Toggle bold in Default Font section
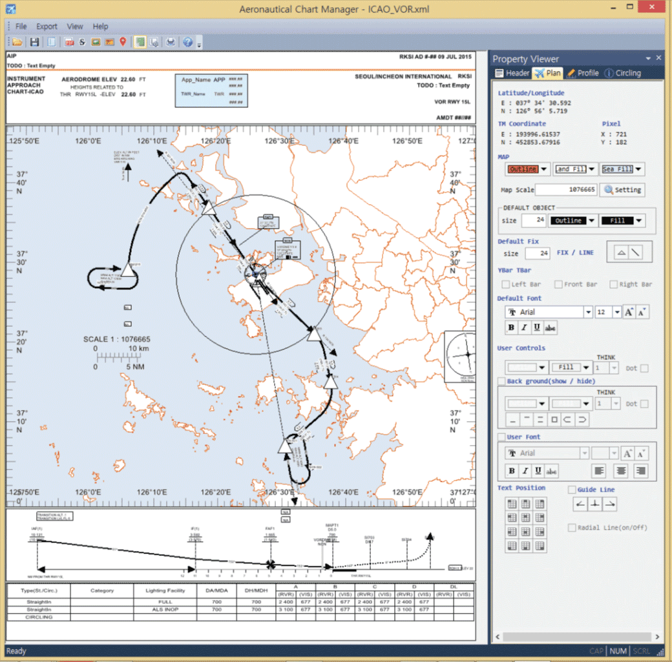Image resolution: width=672 pixels, height=662 pixels. [511, 328]
